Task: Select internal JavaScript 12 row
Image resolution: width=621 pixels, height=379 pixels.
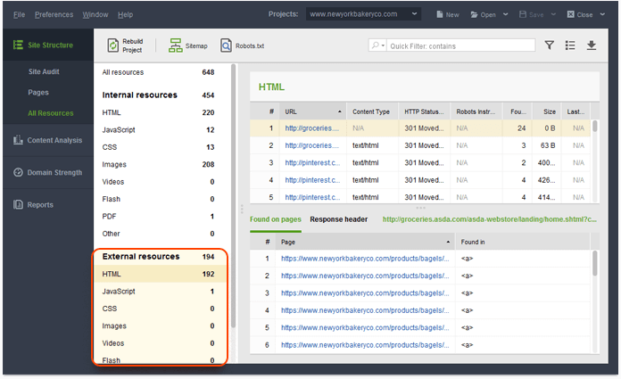Action: point(159,130)
